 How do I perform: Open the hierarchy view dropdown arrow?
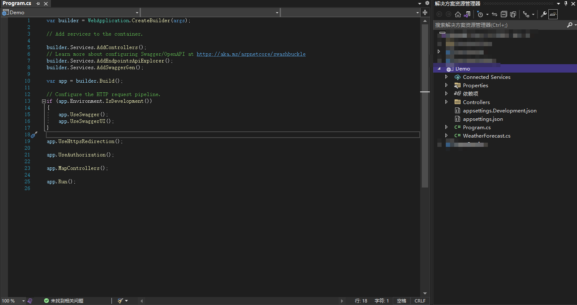coord(533,14)
